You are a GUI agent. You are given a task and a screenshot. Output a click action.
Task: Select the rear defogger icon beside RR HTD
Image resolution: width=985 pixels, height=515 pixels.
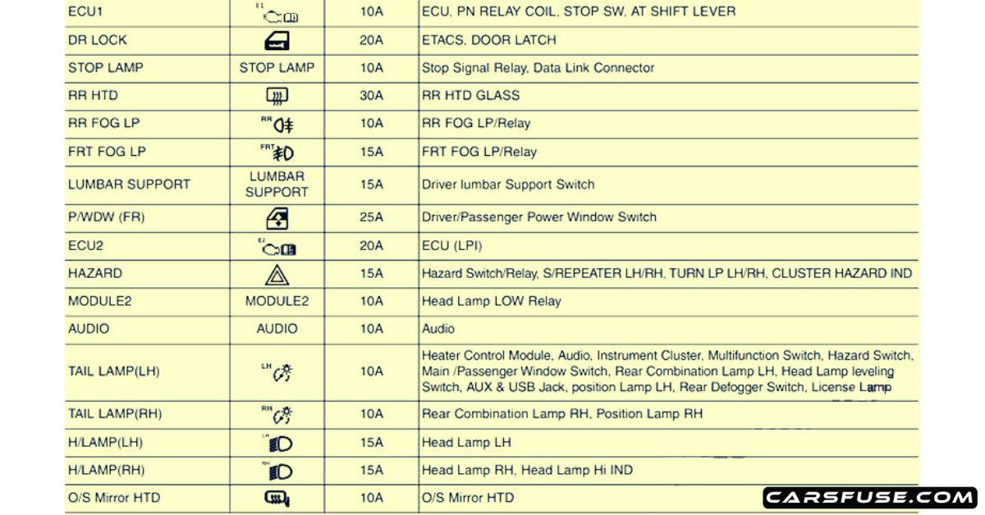click(x=277, y=95)
